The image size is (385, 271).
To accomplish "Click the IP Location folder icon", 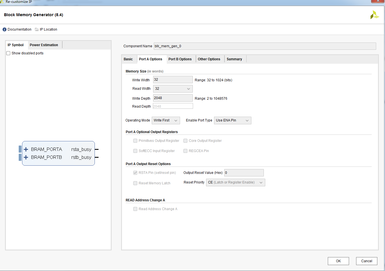I will coord(37,29).
